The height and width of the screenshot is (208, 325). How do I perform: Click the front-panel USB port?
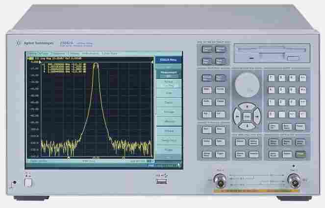point(158,182)
